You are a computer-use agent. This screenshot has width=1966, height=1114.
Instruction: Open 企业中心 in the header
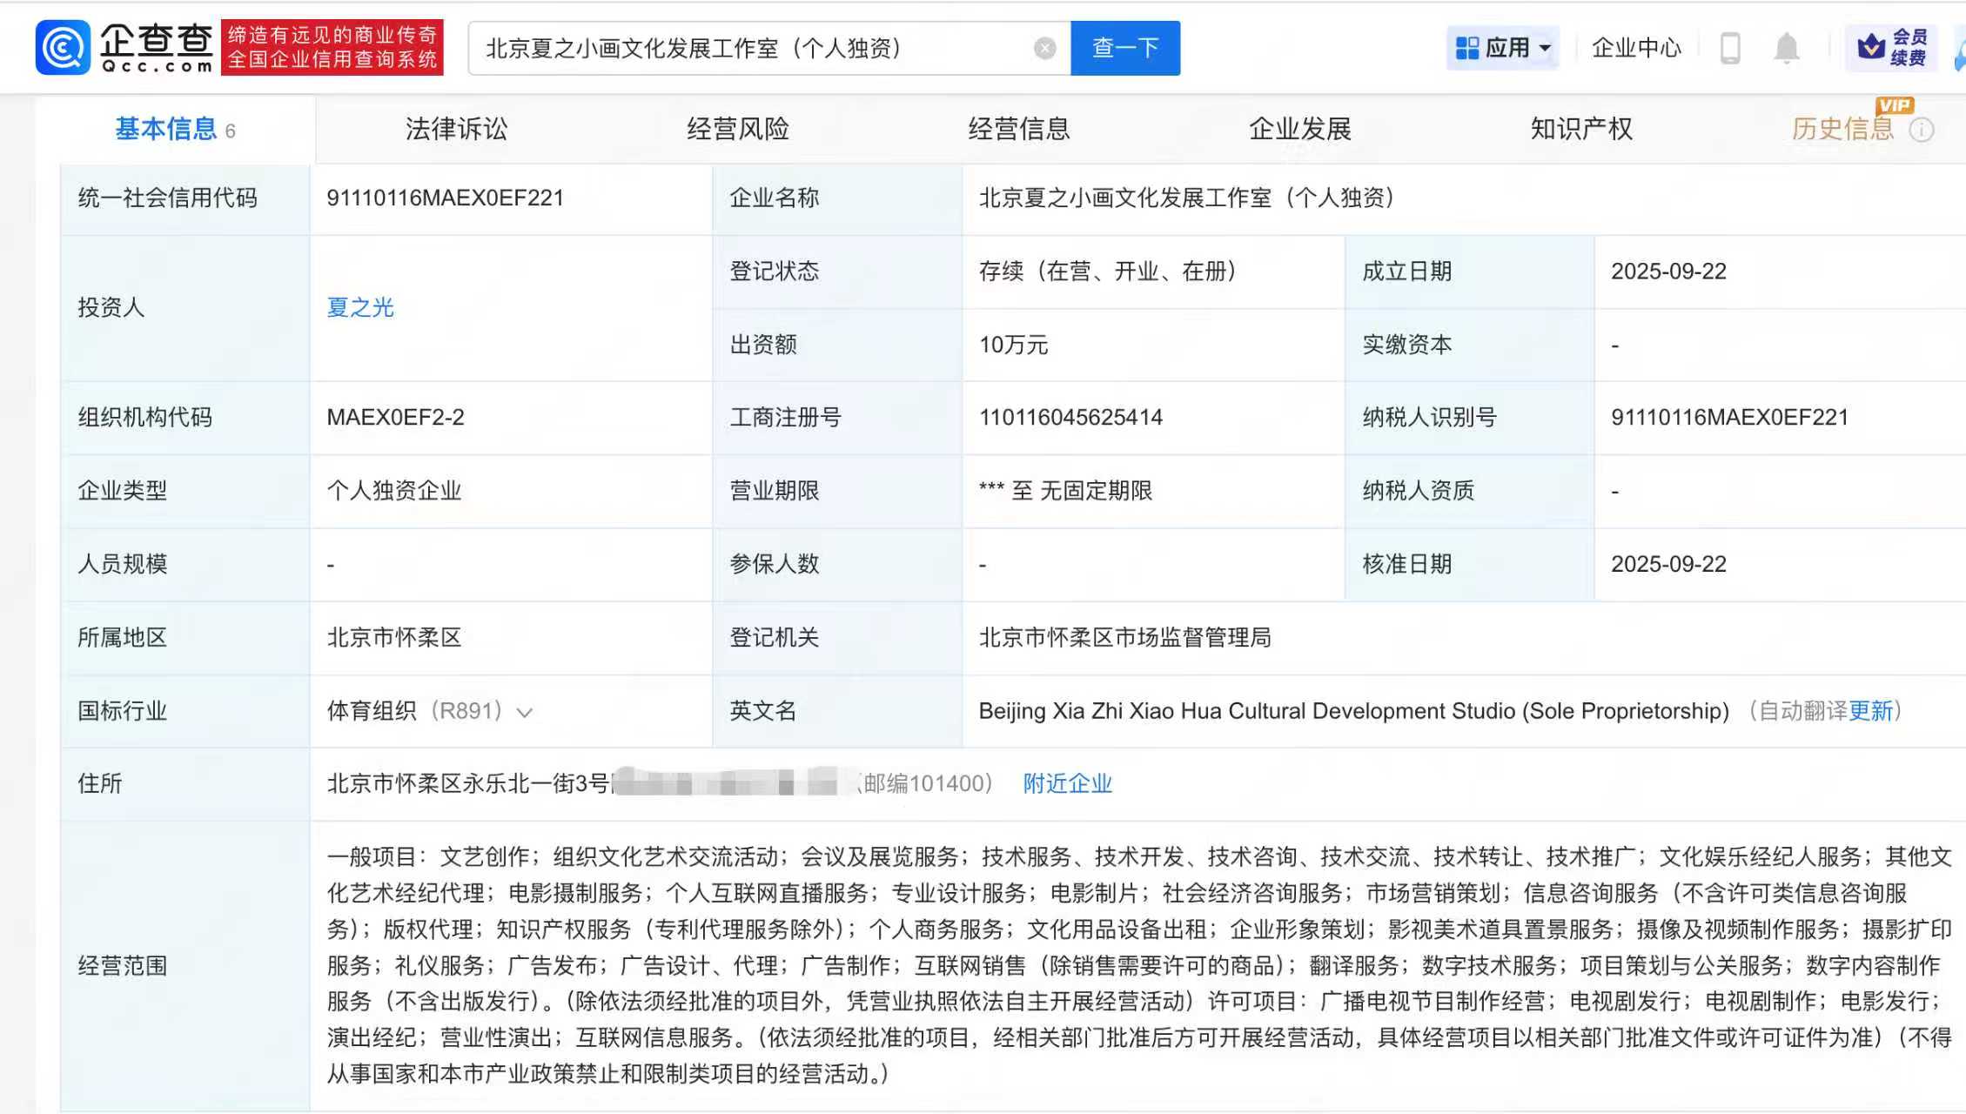pyautogui.click(x=1636, y=48)
